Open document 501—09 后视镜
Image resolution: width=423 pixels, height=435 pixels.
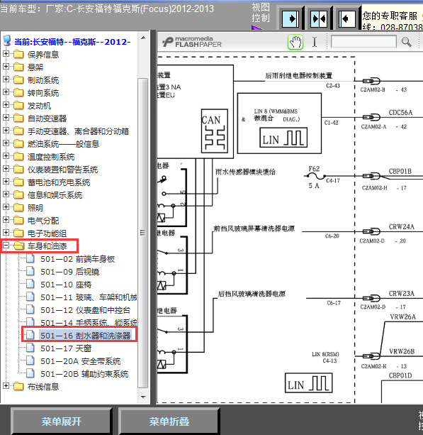[70, 272]
